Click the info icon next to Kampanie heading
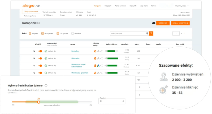This screenshot has height=114, width=212. point(38,23)
